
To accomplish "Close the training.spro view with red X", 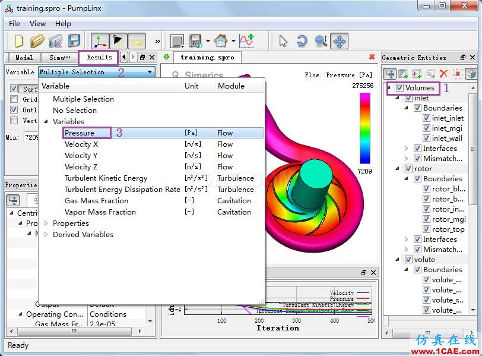I will (x=372, y=57).
